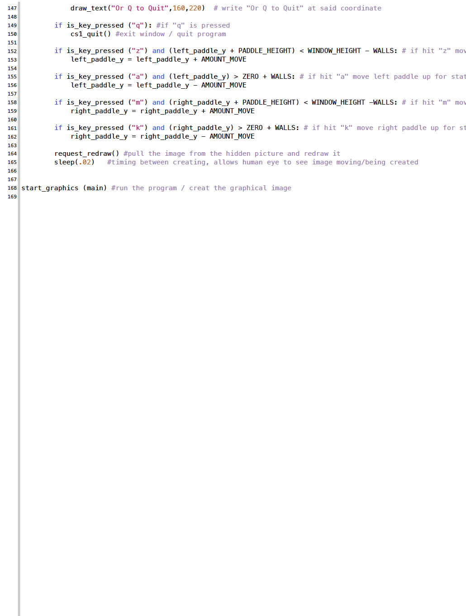Click line number 169 in the gutter

tap(12, 197)
